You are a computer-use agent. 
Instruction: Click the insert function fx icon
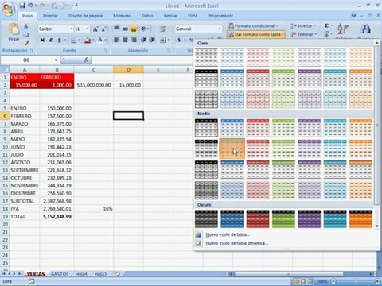point(87,60)
